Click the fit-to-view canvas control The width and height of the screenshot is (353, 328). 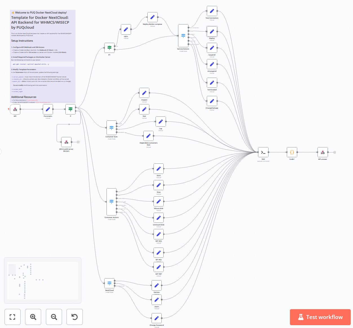pyautogui.click(x=12, y=317)
